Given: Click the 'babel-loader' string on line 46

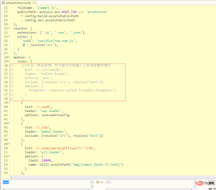Looking at the screenshot, I should (x=53, y=132).
